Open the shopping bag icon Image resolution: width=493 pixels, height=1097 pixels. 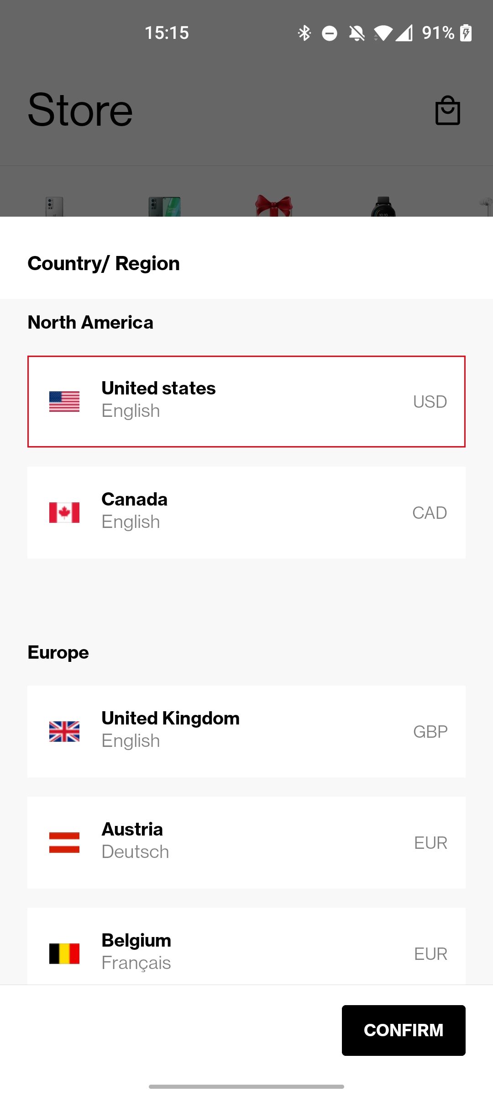[x=447, y=111]
